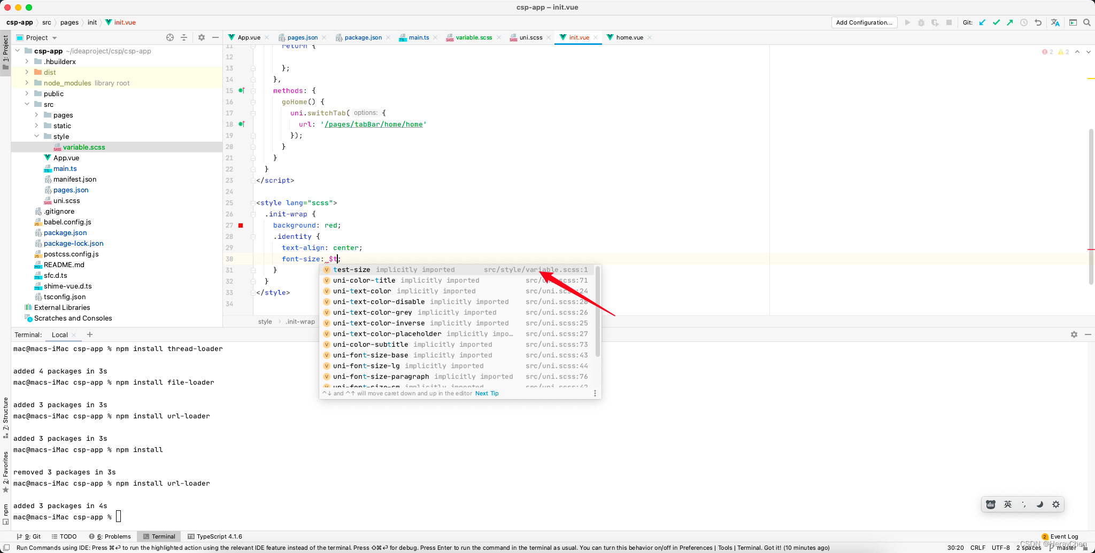This screenshot has height=553, width=1095.
Task: Open Git show history clock icon
Action: 1024,22
